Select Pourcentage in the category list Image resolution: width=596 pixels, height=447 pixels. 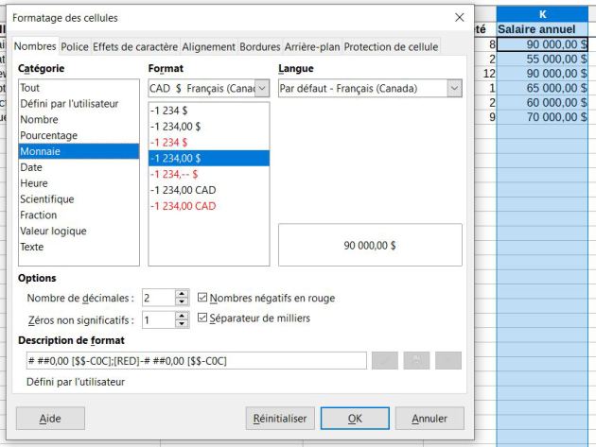click(x=49, y=135)
